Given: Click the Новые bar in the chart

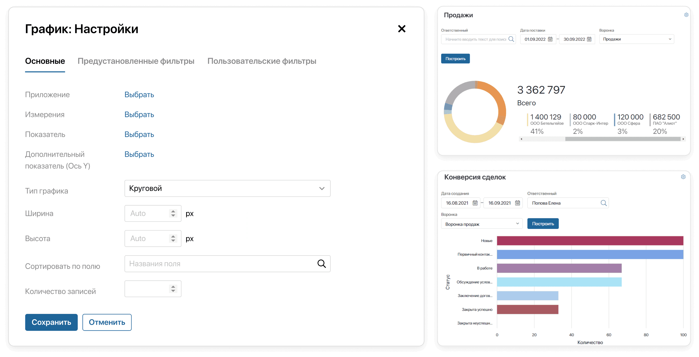Looking at the screenshot, I should [x=590, y=241].
